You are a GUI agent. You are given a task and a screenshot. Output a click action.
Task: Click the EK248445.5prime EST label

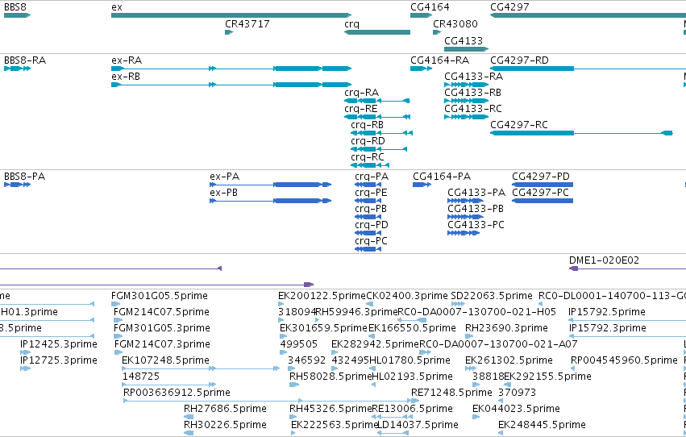pyautogui.click(x=542, y=425)
